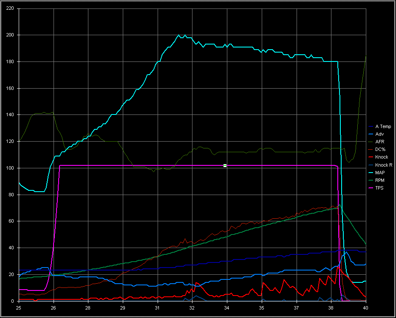
Task: Select the DC% legend label
Action: [380, 149]
